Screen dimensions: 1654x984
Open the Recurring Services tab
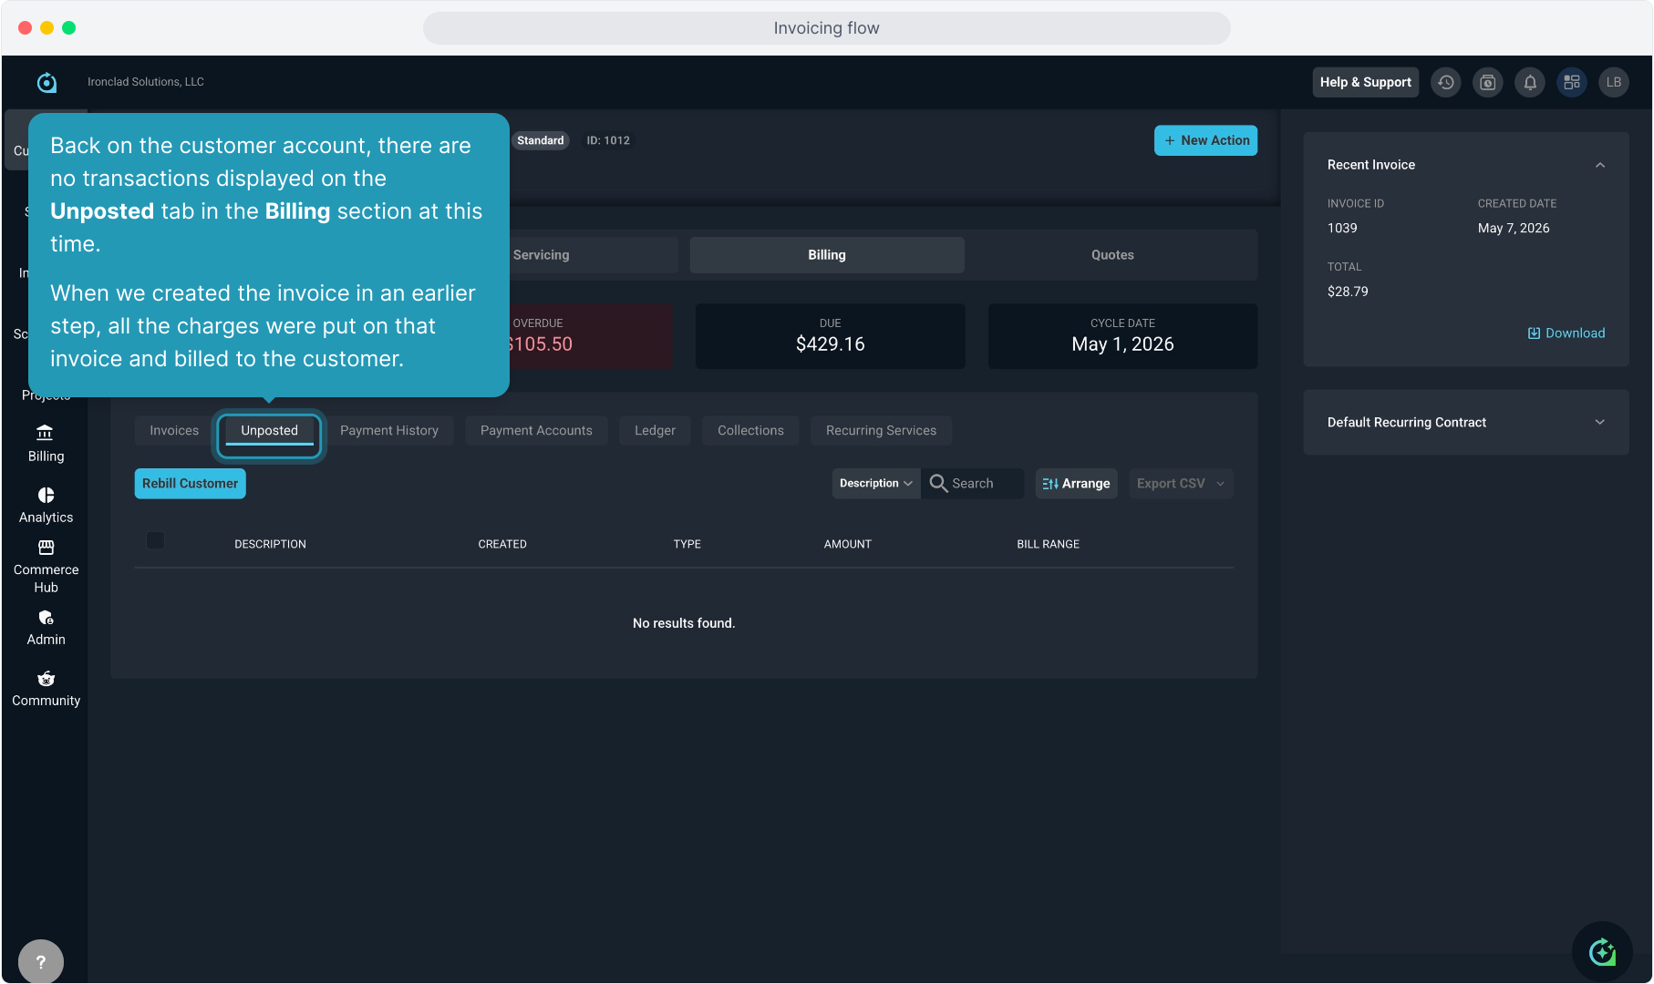coord(881,430)
